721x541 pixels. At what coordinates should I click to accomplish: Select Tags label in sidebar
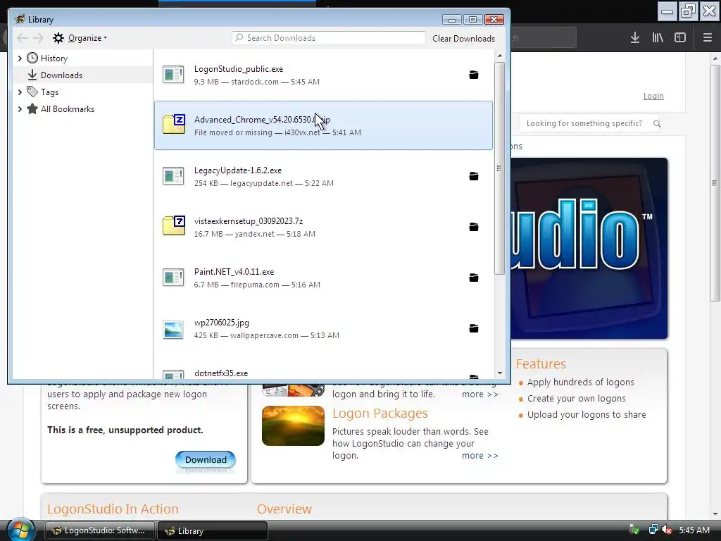50,92
